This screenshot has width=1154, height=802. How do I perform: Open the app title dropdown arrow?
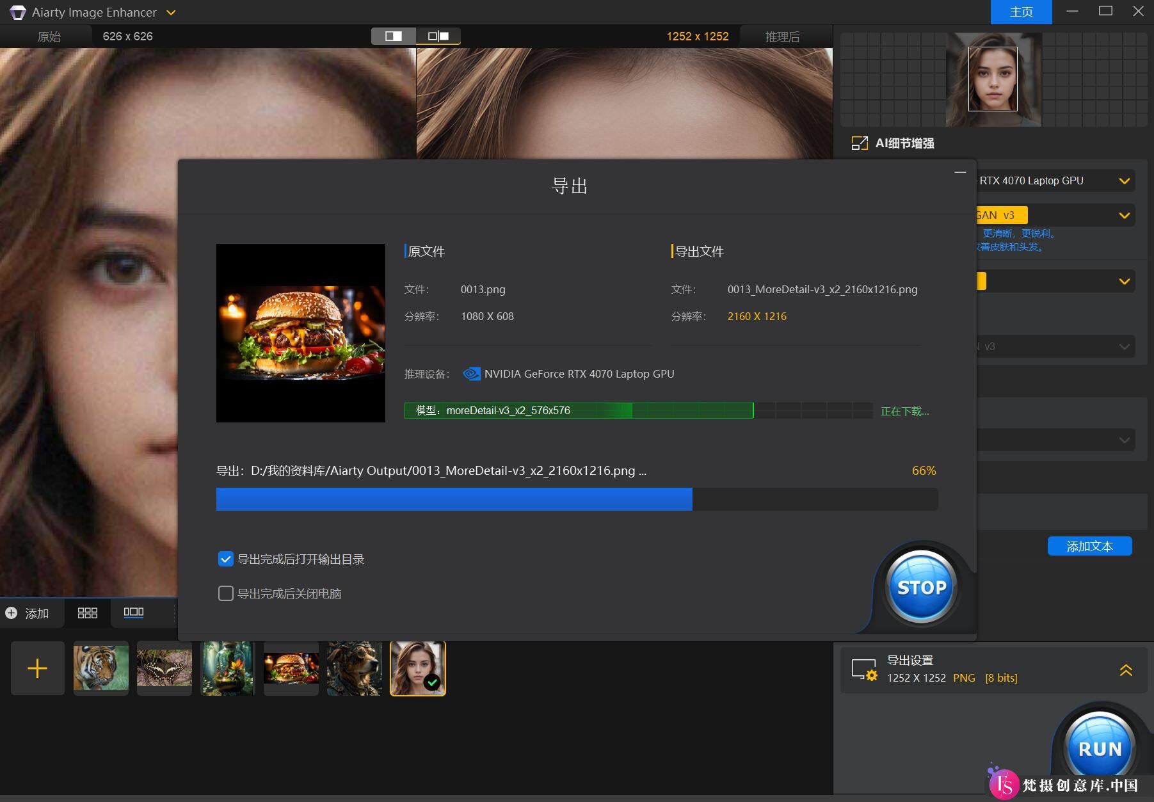point(171,12)
